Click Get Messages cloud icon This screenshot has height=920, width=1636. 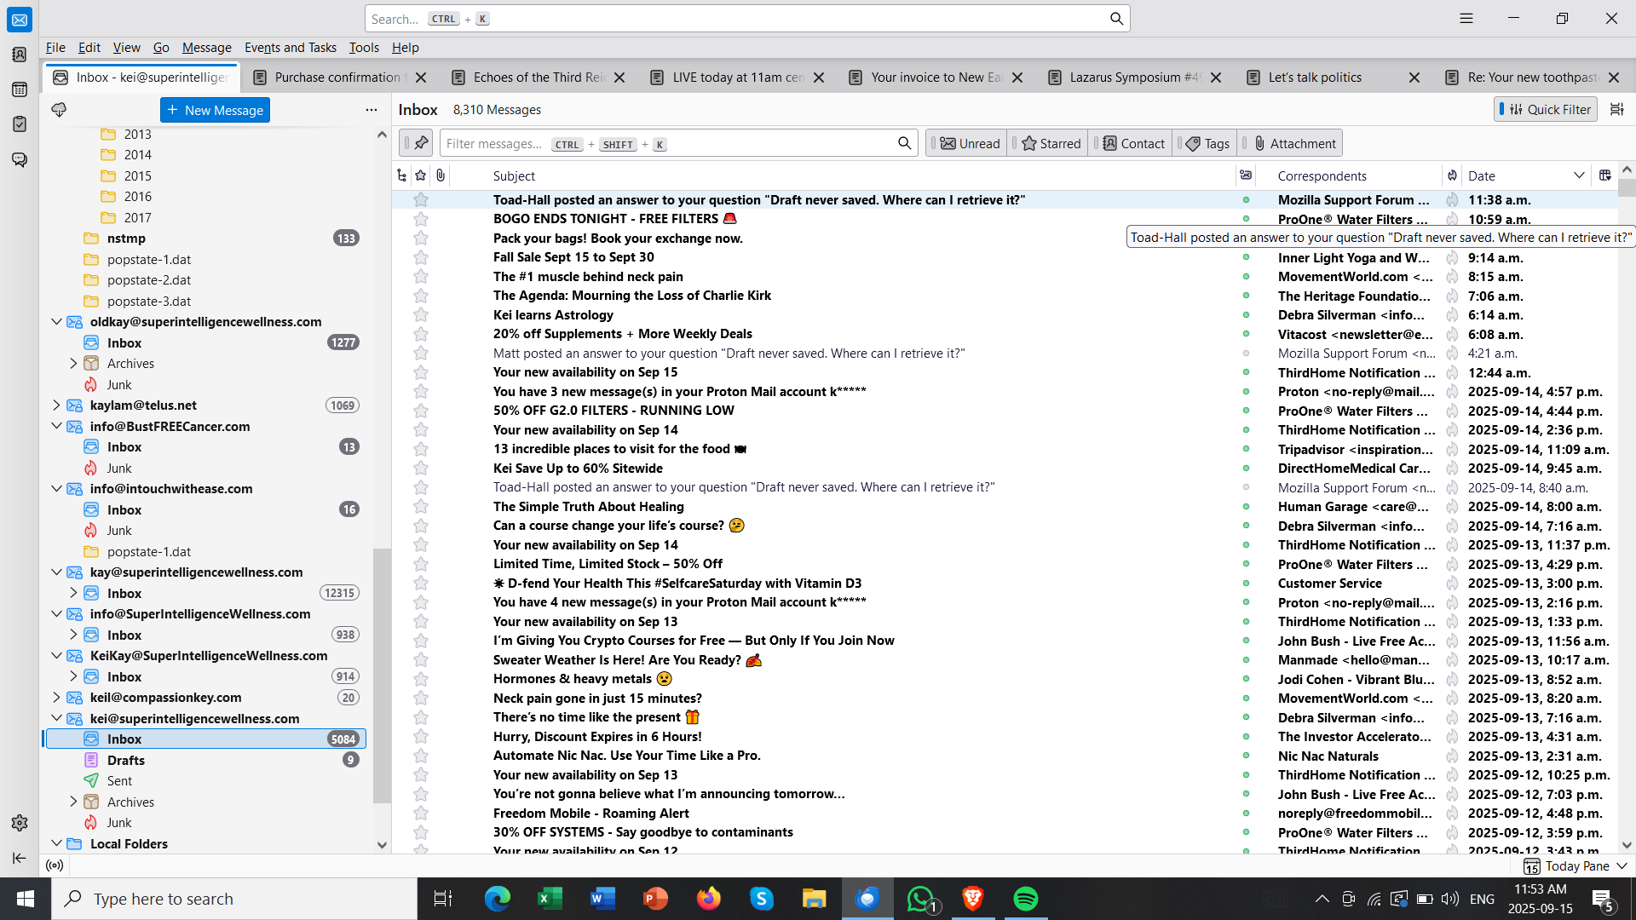pyautogui.click(x=59, y=110)
